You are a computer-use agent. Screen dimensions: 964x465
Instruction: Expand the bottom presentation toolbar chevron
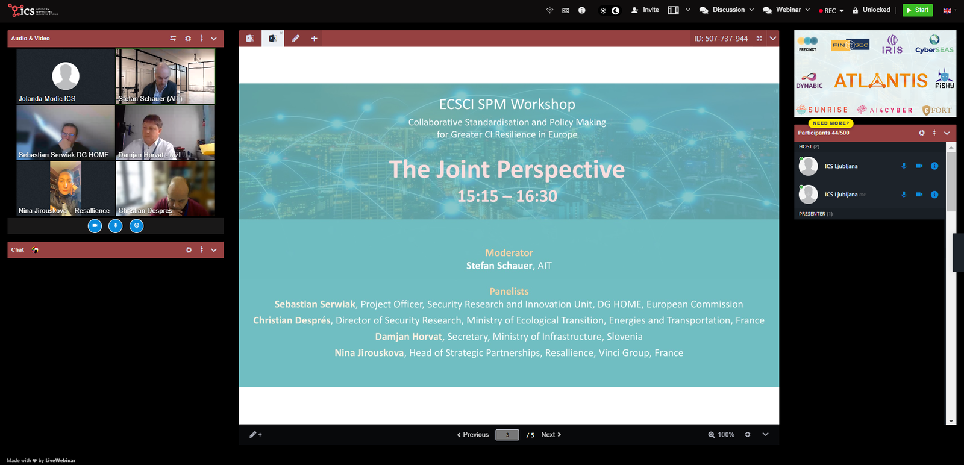tap(766, 435)
